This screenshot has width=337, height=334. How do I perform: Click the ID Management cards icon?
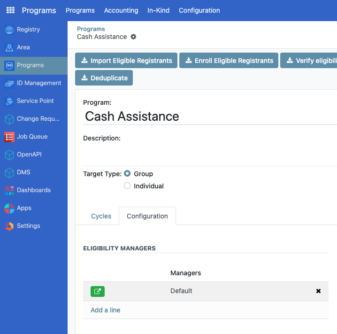coord(9,83)
